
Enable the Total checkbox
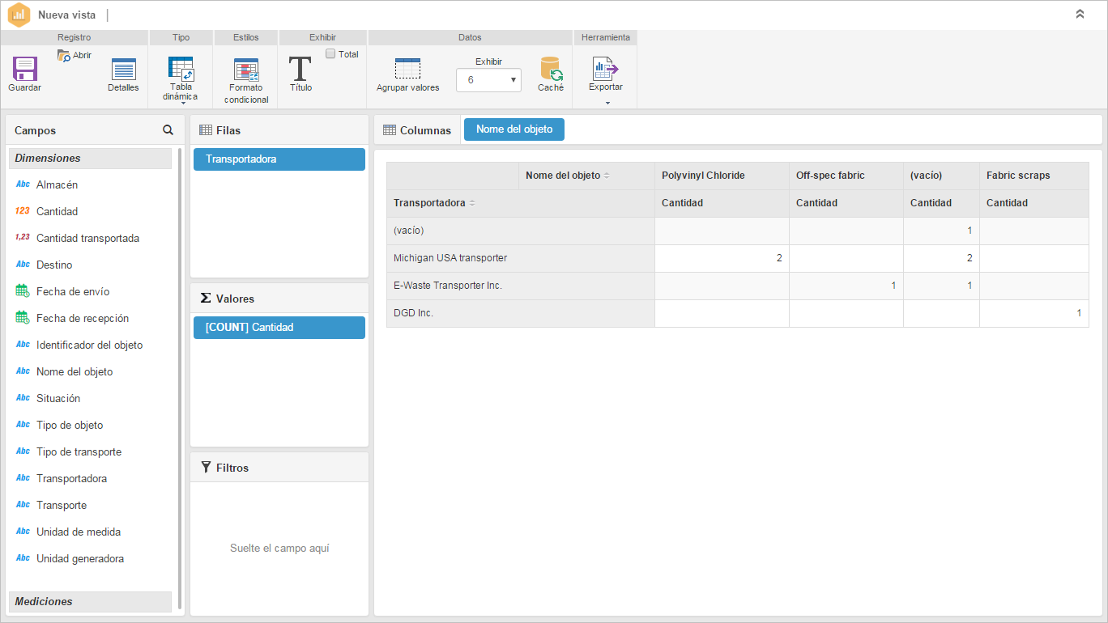pyautogui.click(x=330, y=54)
